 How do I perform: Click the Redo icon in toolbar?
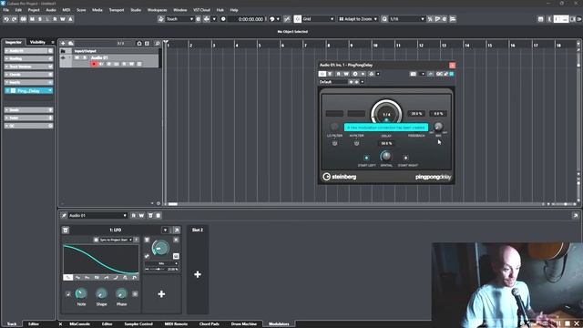[x=15, y=19]
